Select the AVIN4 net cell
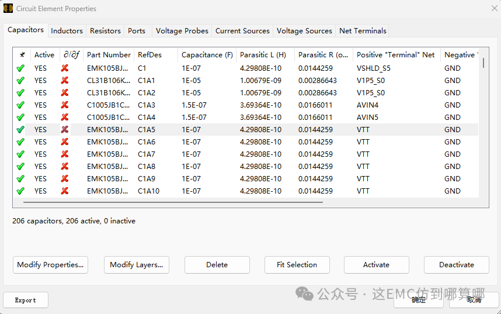The height and width of the screenshot is (314, 501). [x=367, y=105]
